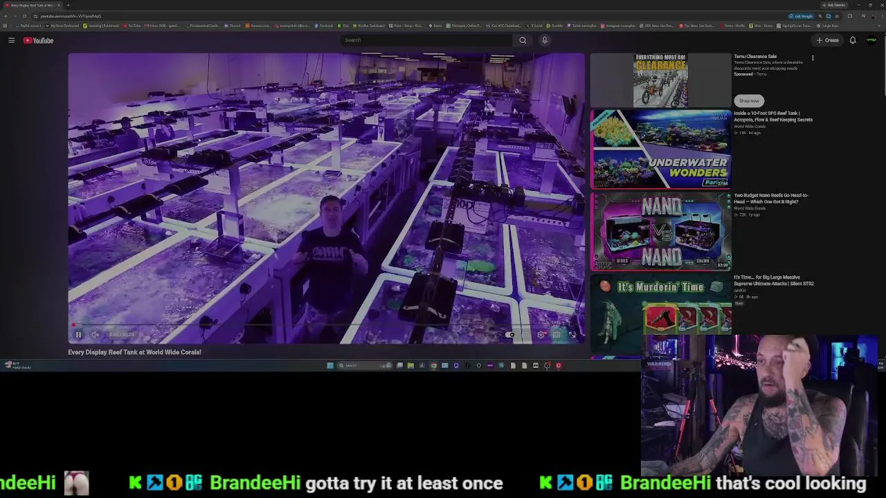Unmute the video using the speaker icon
886x498 pixels.
96,335
